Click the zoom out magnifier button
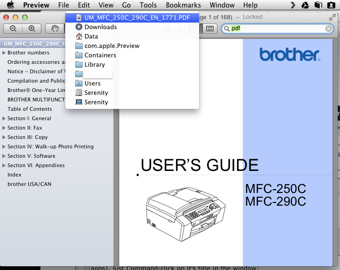 point(13,29)
